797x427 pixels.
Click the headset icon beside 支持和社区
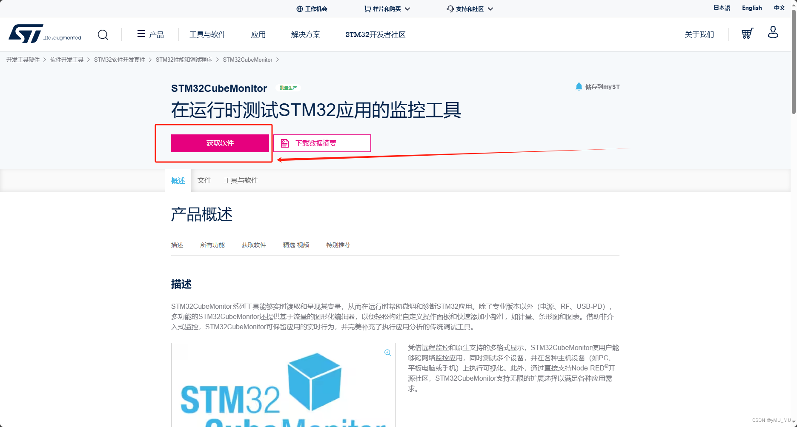tap(450, 9)
